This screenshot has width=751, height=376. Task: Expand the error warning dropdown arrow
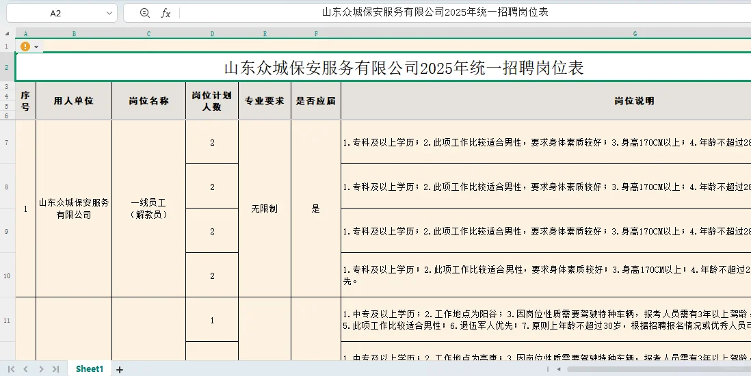coord(36,46)
